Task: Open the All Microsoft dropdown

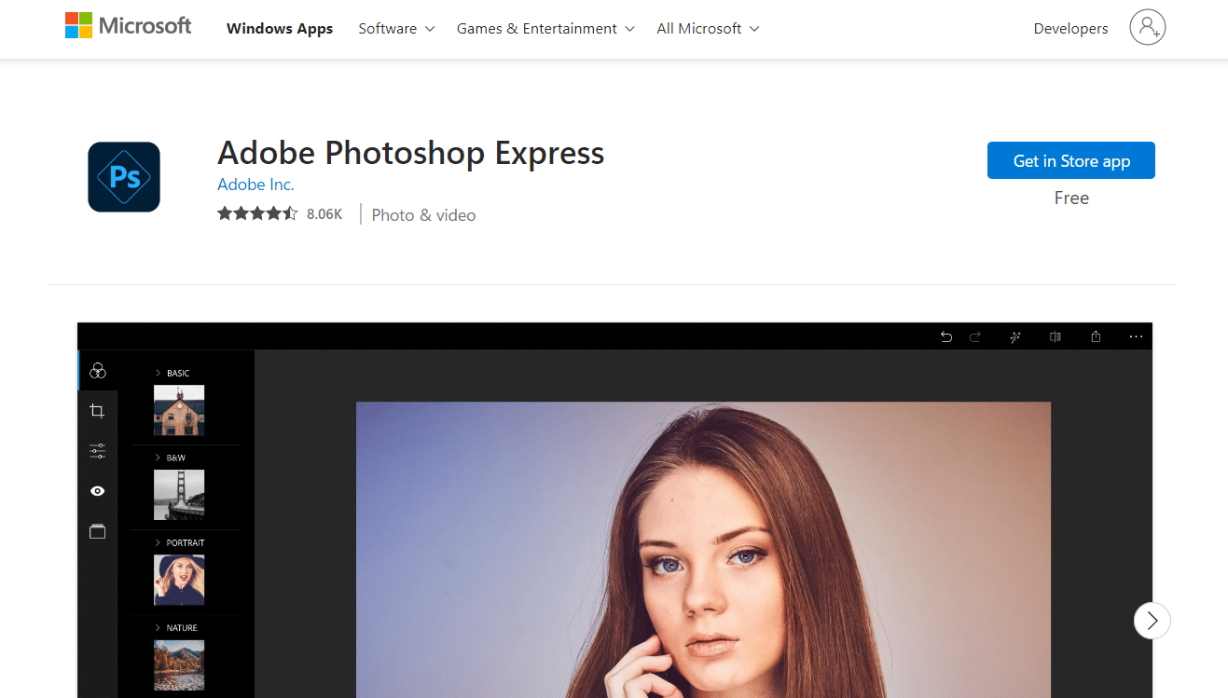Action: 708,29
